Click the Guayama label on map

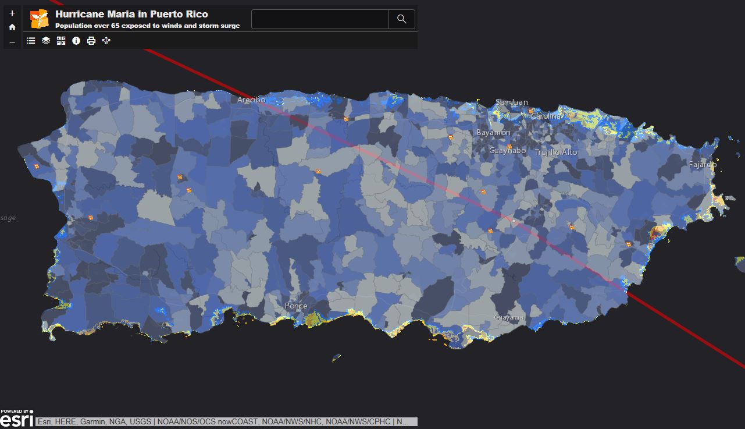[509, 317]
